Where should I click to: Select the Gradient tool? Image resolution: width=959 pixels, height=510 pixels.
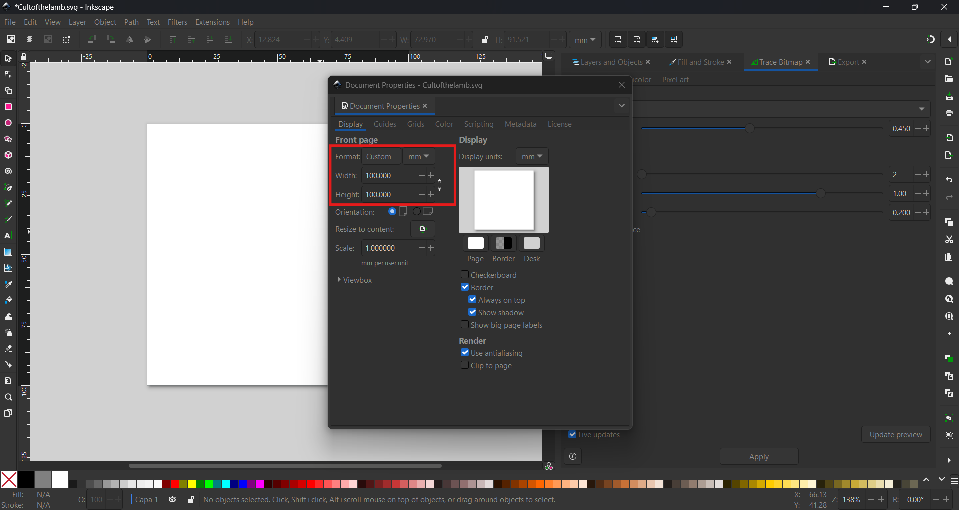pos(8,252)
